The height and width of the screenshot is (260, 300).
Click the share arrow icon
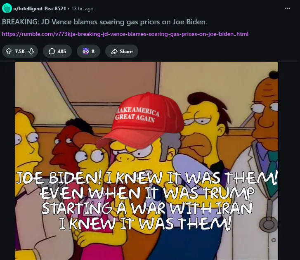coord(114,51)
